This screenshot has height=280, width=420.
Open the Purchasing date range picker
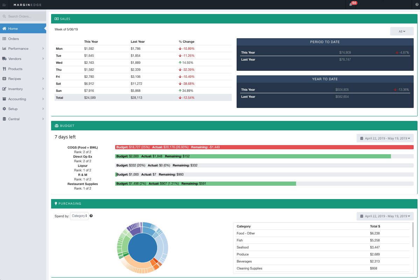385,216
